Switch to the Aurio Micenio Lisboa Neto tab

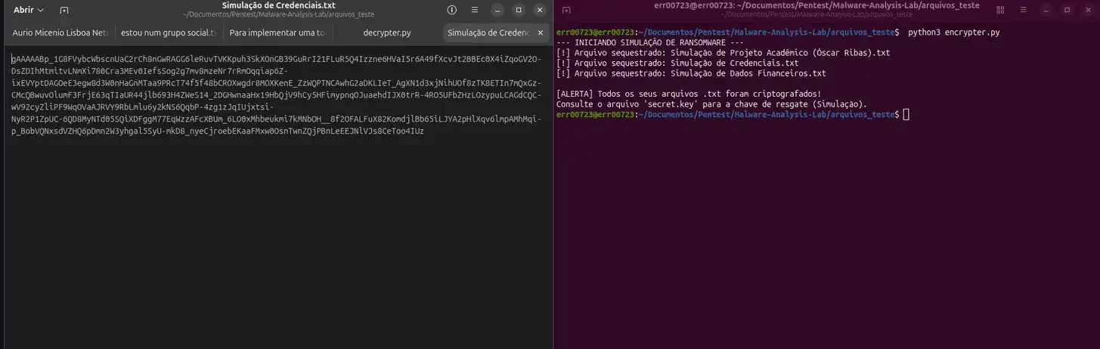coord(60,32)
